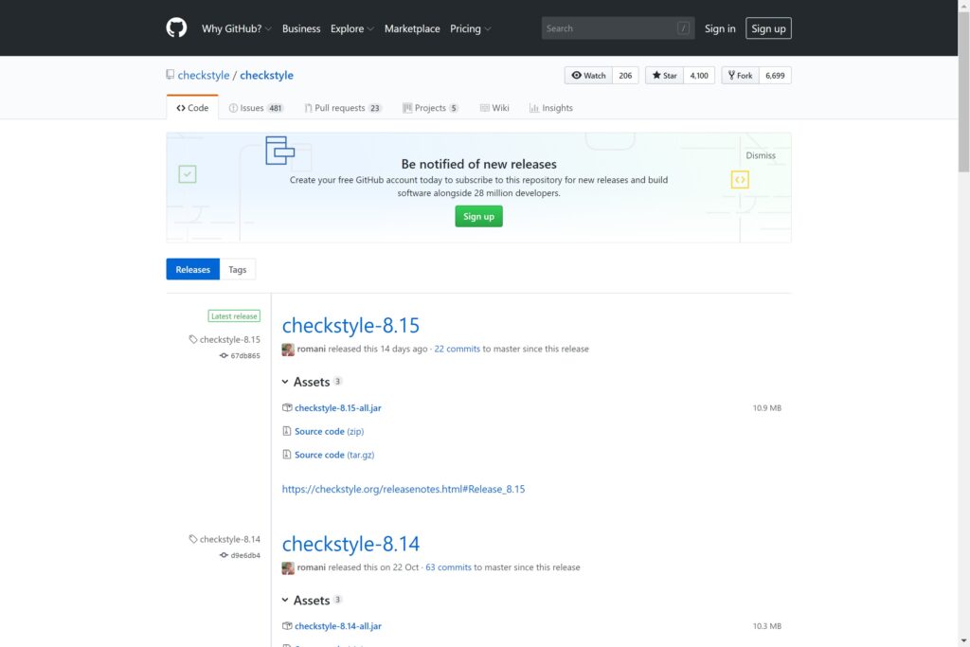The height and width of the screenshot is (647, 970).
Task: Click the commit icon beside d9e6db4
Action: click(224, 555)
